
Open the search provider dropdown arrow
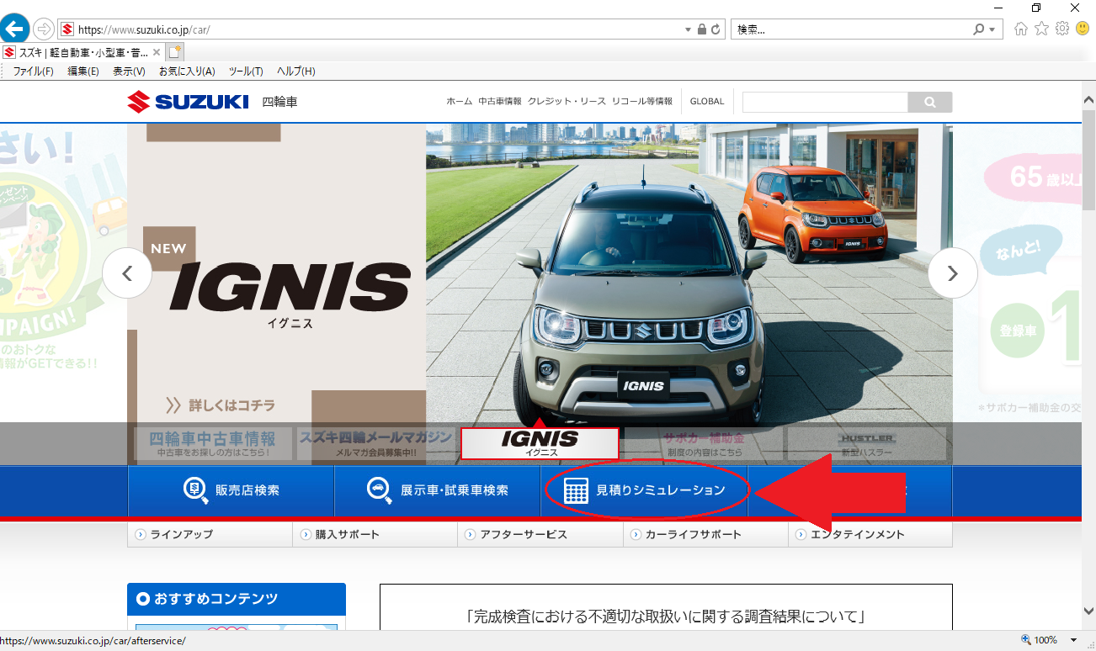[x=992, y=29]
